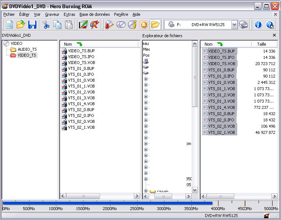Click the burning toolbox icon beside Cover Designer

(95, 25)
